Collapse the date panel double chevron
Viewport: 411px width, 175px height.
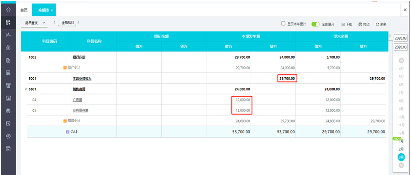click(390, 35)
